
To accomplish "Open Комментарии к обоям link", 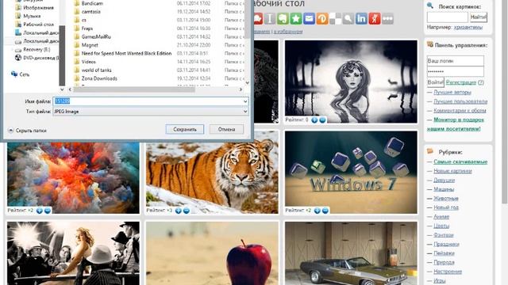I will point(460,111).
